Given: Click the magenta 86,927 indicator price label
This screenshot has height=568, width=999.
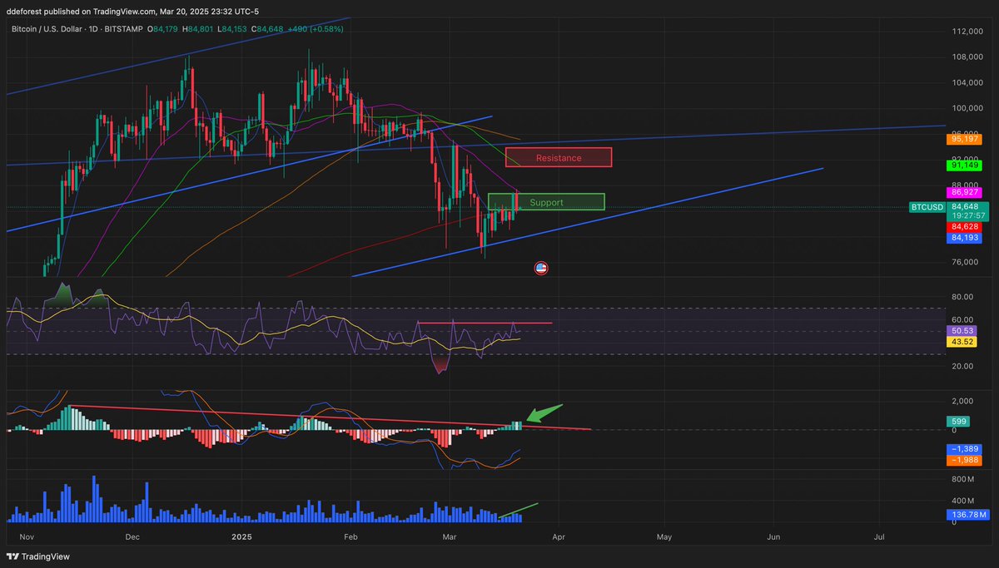Looking at the screenshot, I should (x=964, y=193).
